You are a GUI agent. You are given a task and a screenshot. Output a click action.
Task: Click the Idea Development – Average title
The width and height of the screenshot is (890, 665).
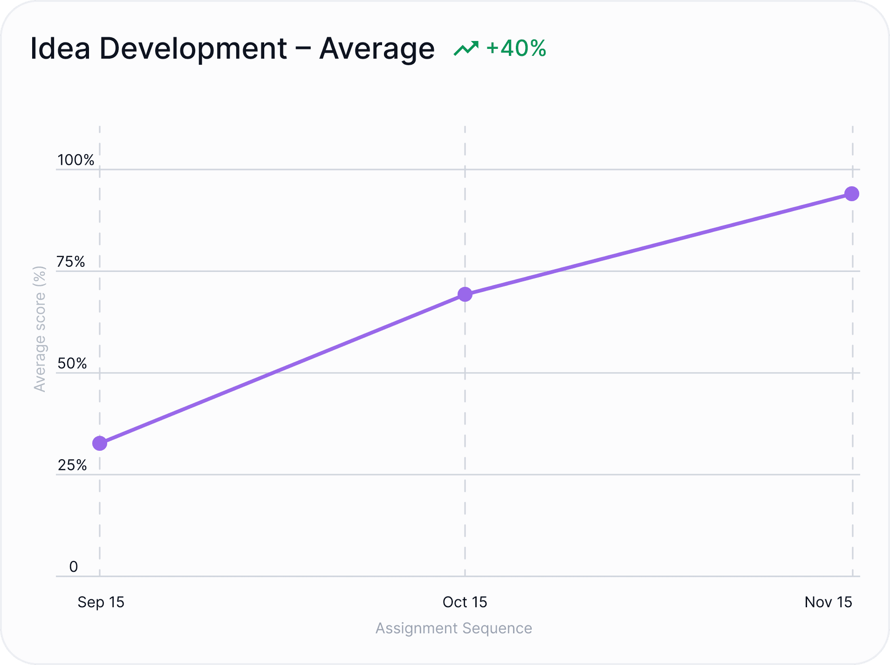point(232,48)
